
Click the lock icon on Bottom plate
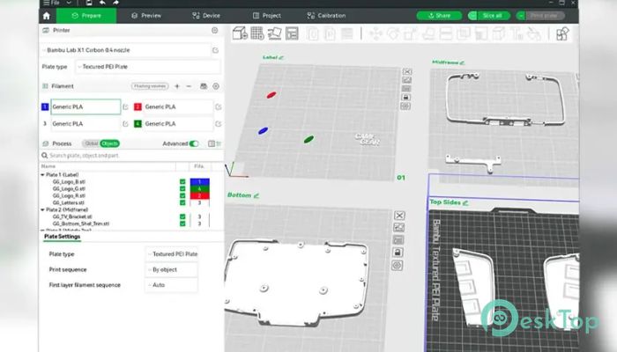pos(398,253)
